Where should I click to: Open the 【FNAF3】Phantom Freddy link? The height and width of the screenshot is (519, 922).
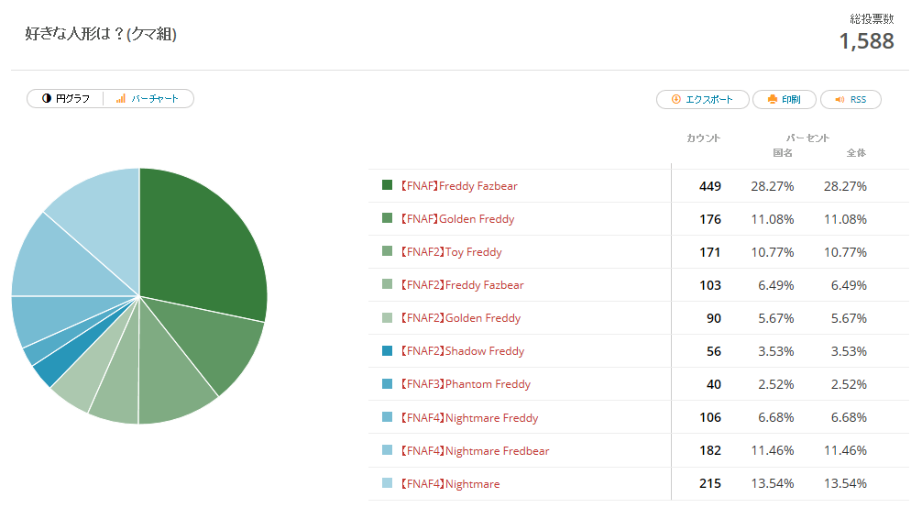point(465,384)
